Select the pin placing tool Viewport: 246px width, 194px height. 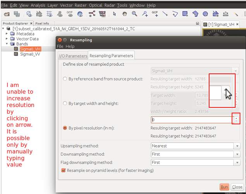(145, 14)
